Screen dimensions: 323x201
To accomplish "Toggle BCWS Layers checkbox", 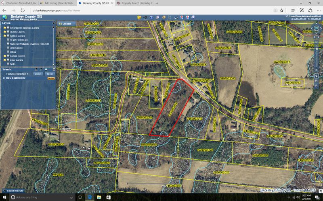I will tap(8, 32).
